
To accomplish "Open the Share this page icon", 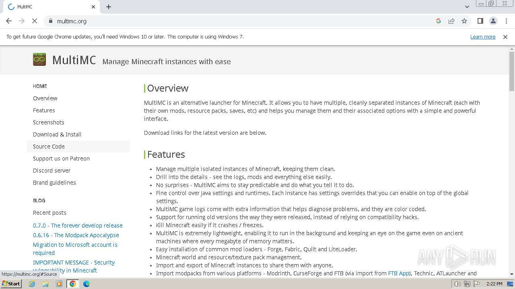I will click(x=451, y=21).
